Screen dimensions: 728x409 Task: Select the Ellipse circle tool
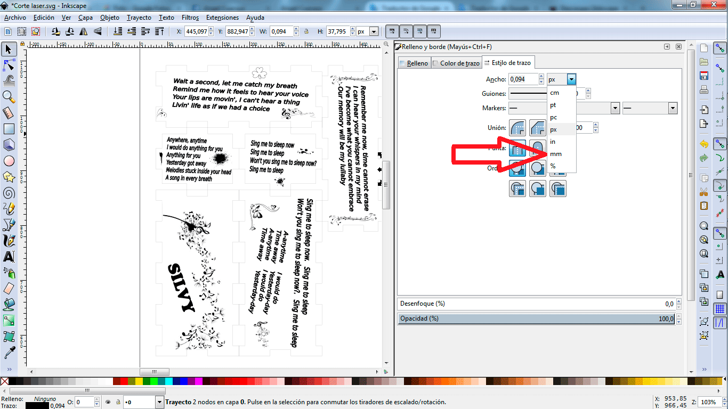9,161
